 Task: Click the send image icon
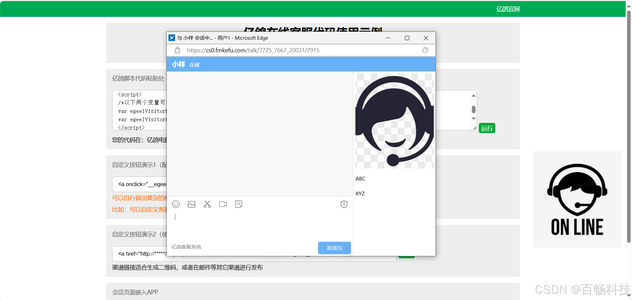tap(192, 204)
